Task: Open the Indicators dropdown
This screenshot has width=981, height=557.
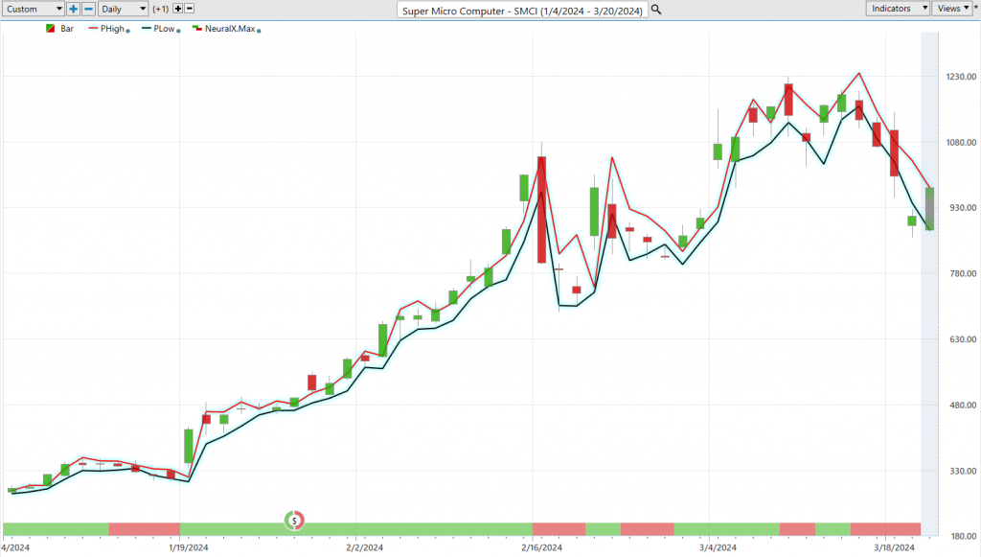Action: [898, 8]
